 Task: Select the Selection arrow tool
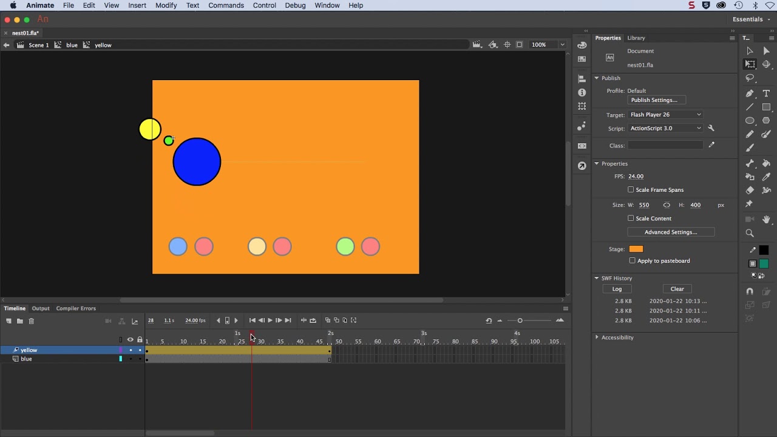click(750, 51)
